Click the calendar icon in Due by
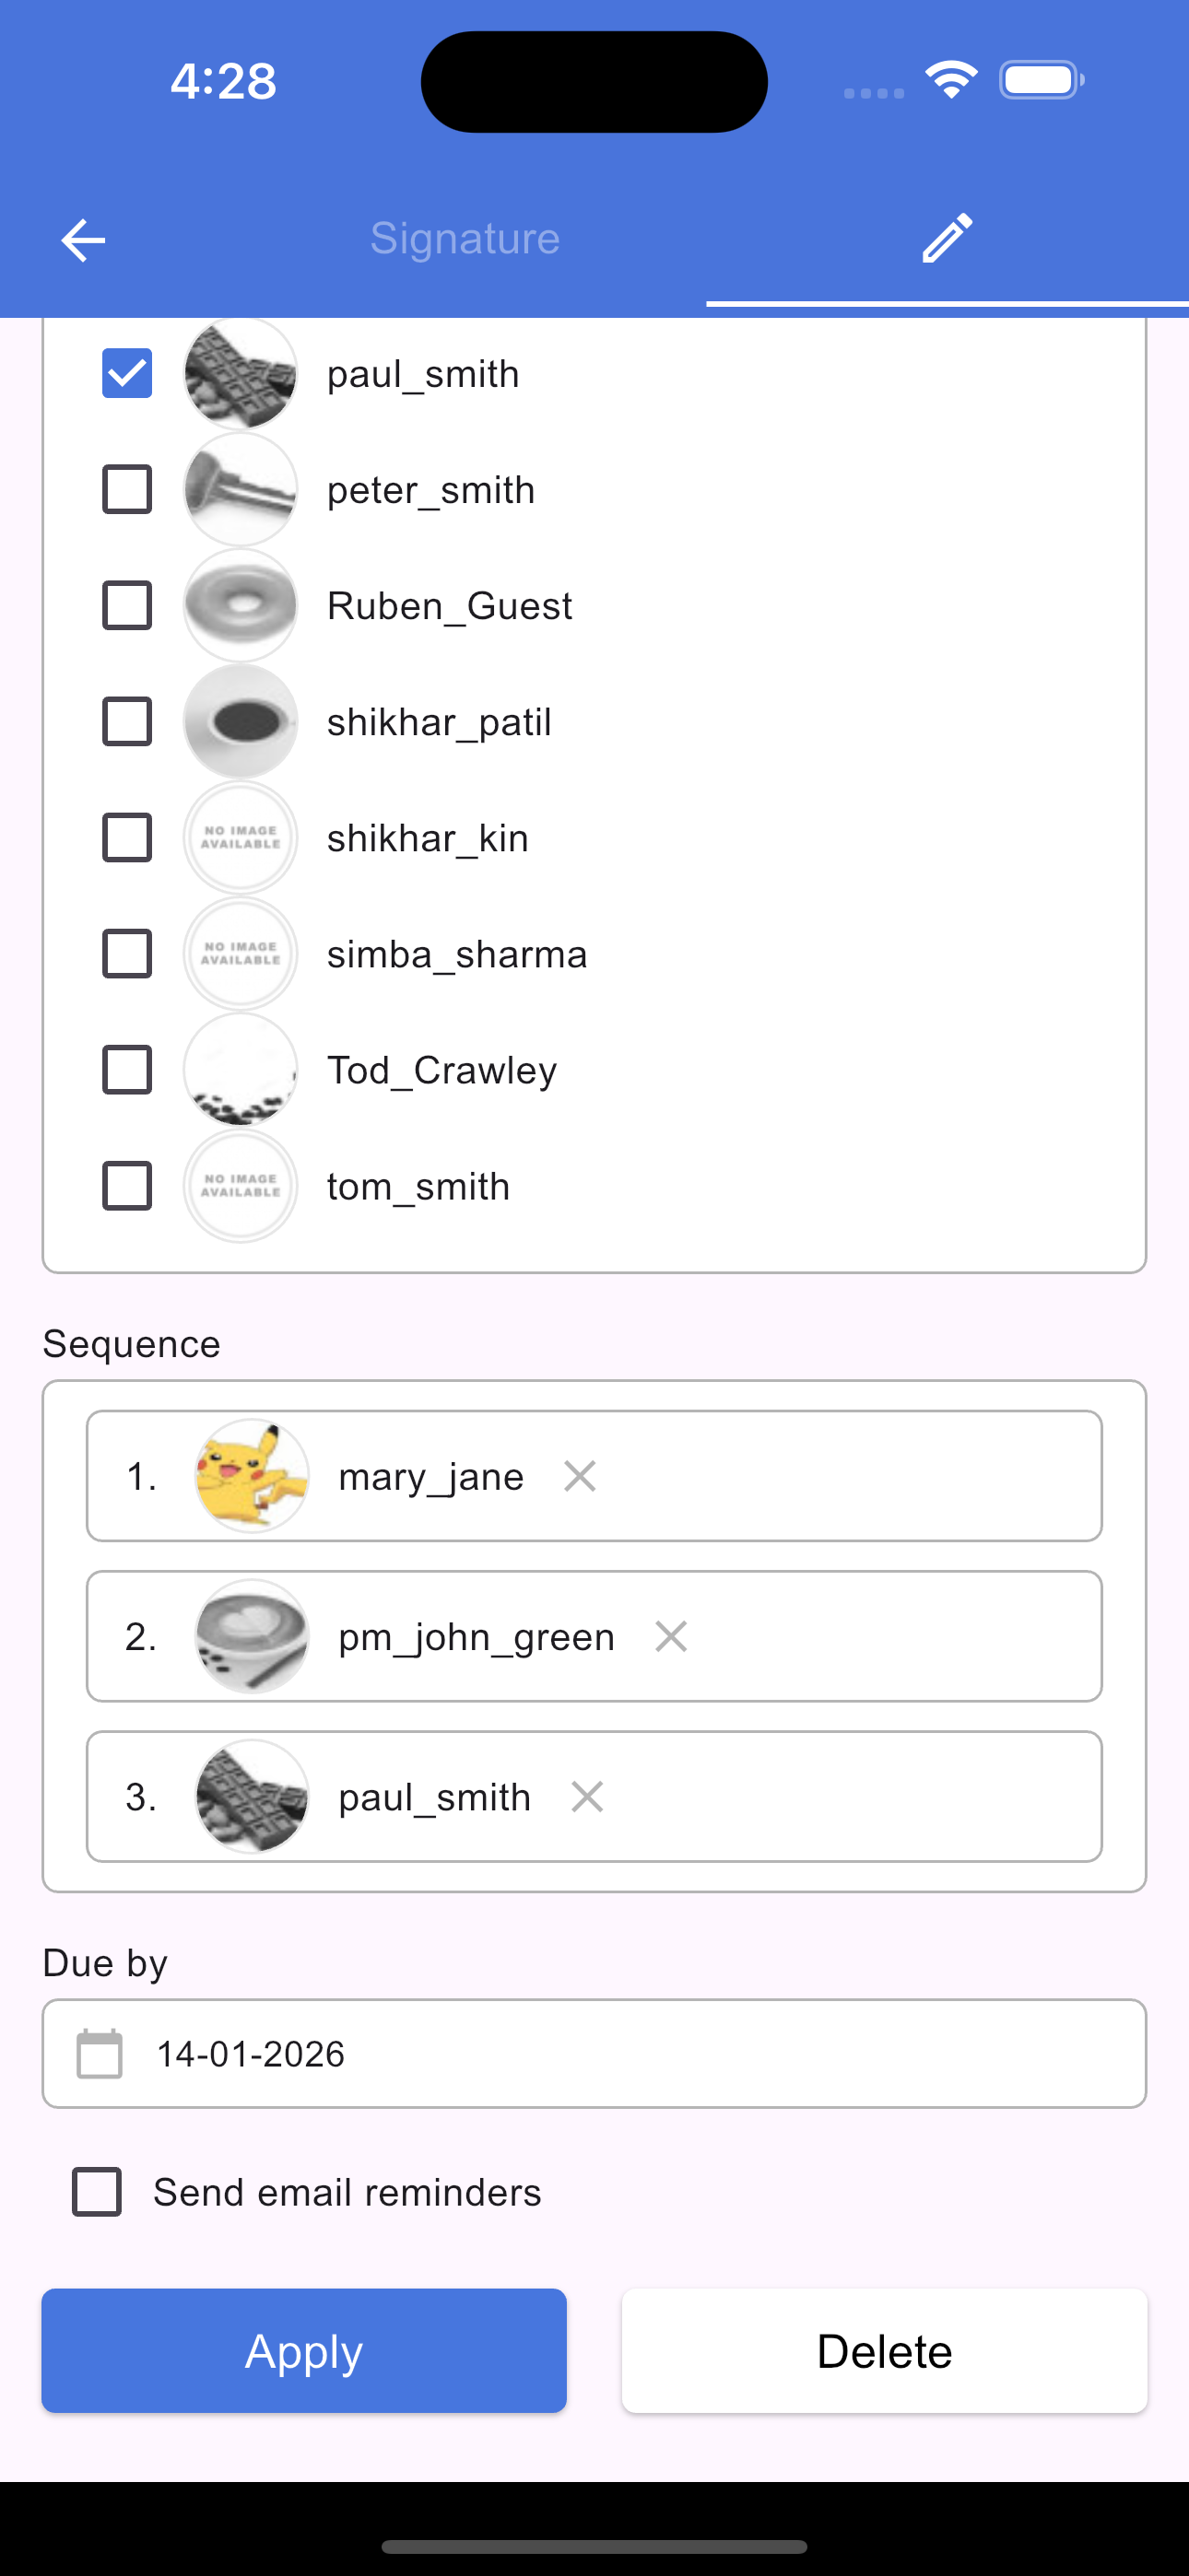The width and height of the screenshot is (1189, 2576). tap(100, 2054)
